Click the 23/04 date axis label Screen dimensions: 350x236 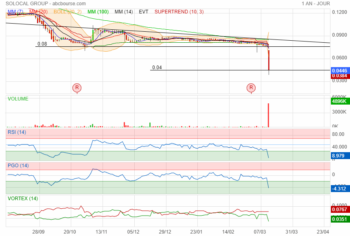323,232
